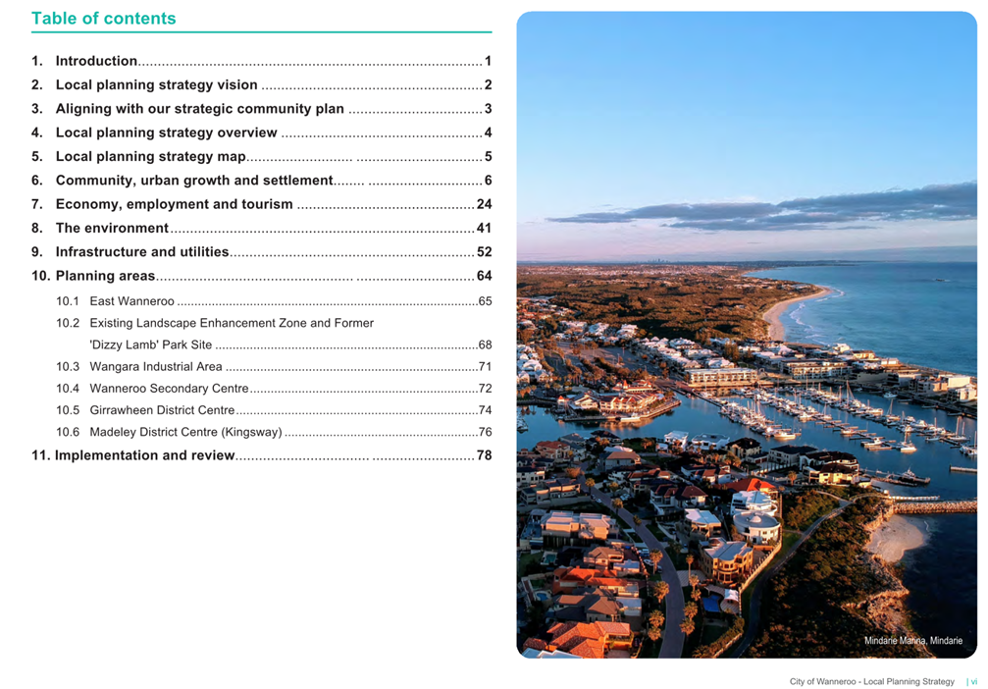Open the Planning areas heading
Screen dimensions: 988x689
point(262,276)
